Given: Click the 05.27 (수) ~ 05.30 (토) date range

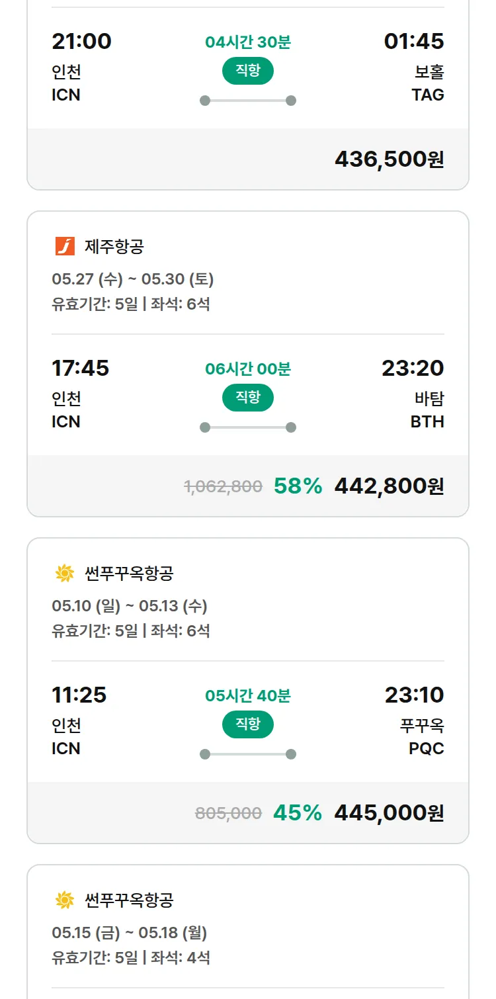Looking at the screenshot, I should point(132,280).
